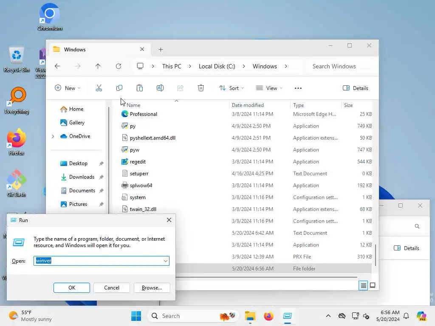Click File Explorer in the taskbar
The height and width of the screenshot is (326, 435).
click(x=250, y=316)
